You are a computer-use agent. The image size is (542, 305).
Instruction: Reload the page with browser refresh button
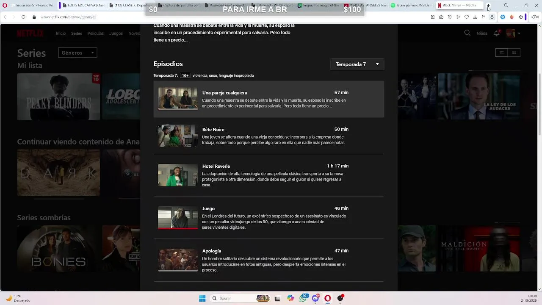pyautogui.click(x=23, y=17)
